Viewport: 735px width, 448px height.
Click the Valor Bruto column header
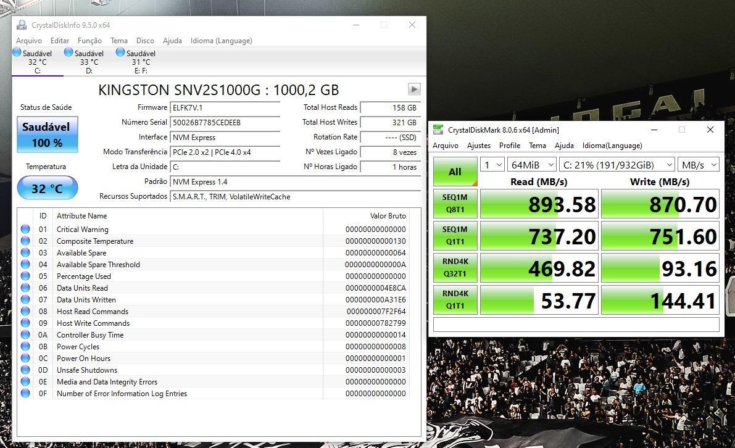click(388, 216)
